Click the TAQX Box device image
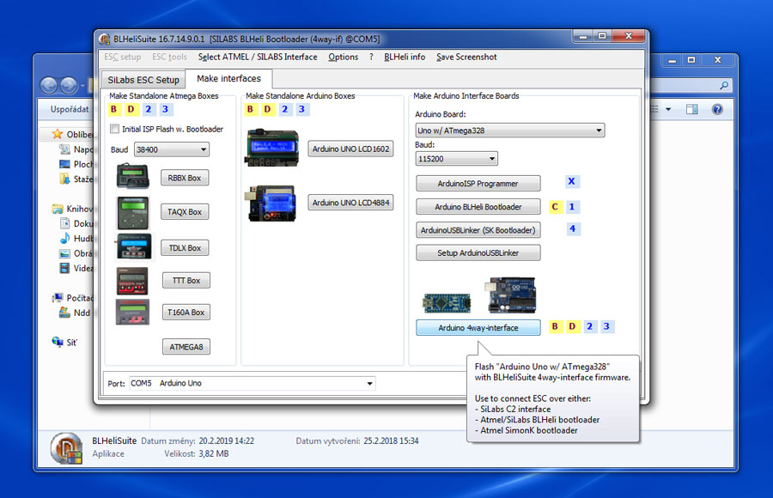This screenshot has height=498, width=773. pos(133,213)
